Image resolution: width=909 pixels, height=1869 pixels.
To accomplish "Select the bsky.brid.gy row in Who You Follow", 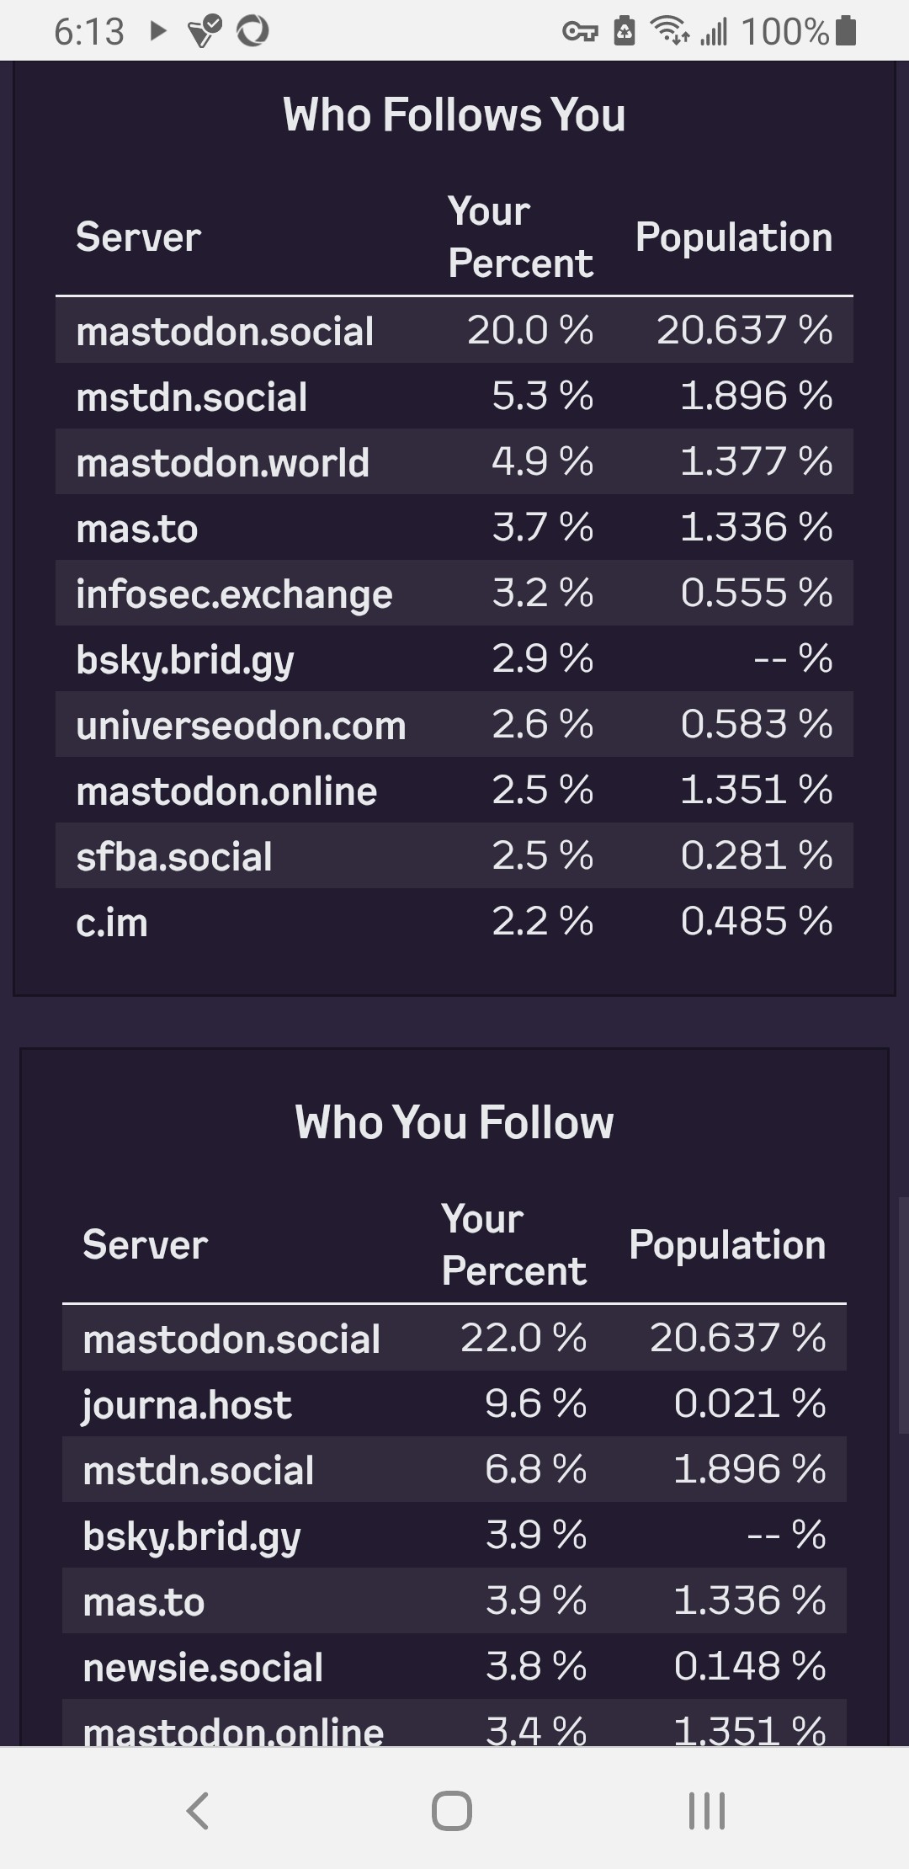I will pos(454,1535).
